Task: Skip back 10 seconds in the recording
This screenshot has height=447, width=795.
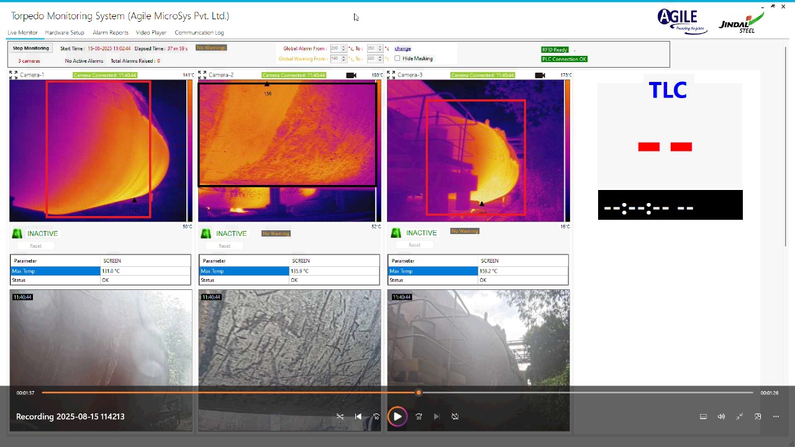Action: click(x=376, y=417)
